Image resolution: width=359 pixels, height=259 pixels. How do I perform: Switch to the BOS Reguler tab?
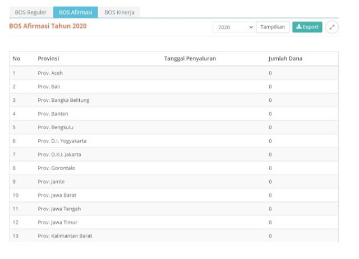coord(31,12)
